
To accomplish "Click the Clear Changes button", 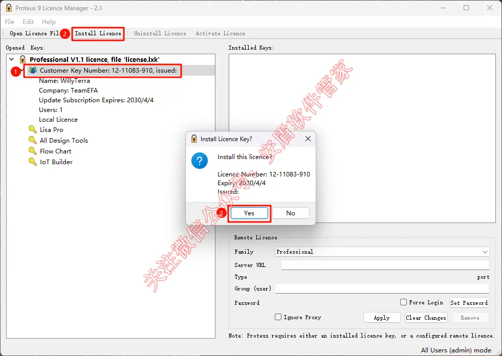I will [x=426, y=318].
